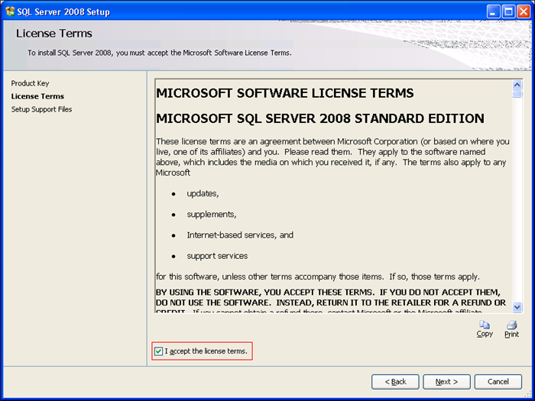Click the license scrollbar down arrow
This screenshot has height=401, width=535.
(x=517, y=306)
